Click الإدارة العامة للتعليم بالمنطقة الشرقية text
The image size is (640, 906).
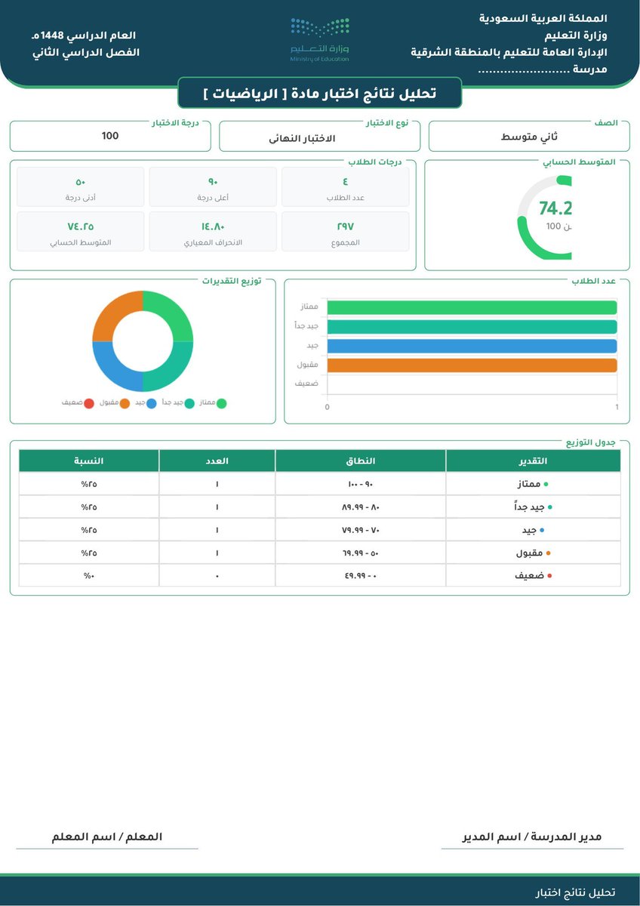(x=509, y=52)
